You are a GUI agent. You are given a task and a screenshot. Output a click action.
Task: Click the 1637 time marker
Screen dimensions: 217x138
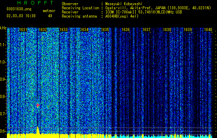[146, 30]
